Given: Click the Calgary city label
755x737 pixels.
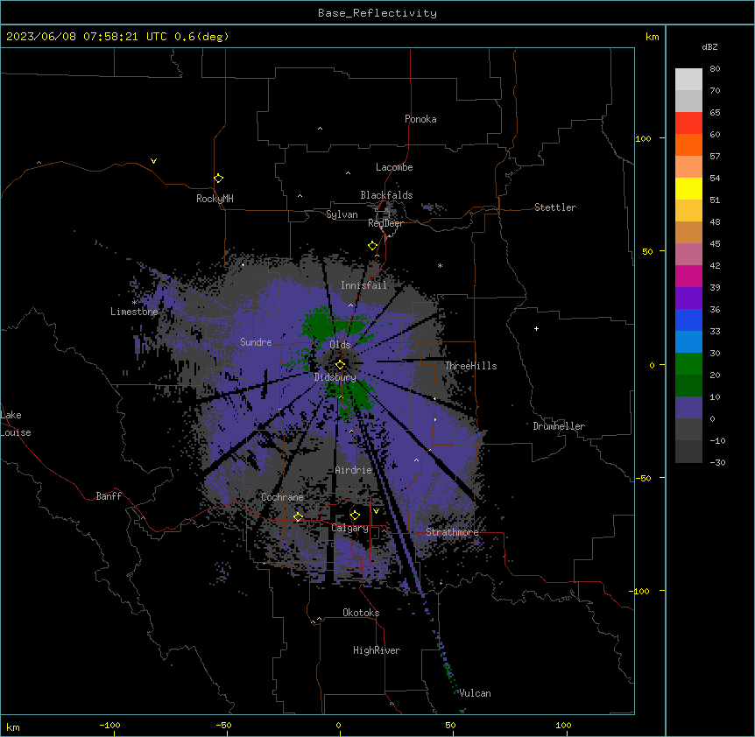Looking at the screenshot, I should pos(349,528).
